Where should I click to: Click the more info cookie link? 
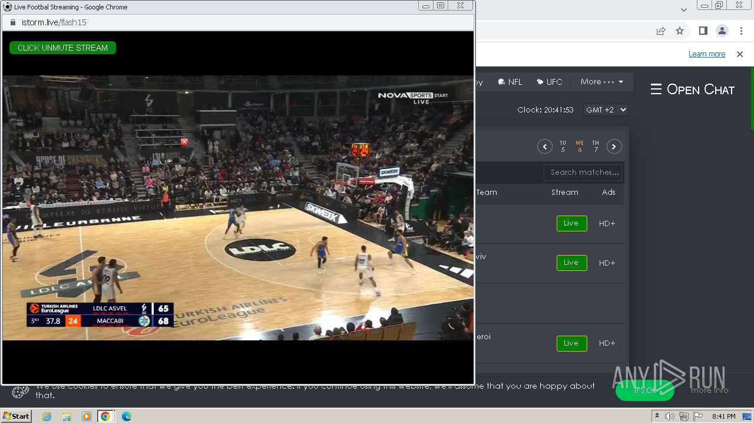(x=709, y=390)
